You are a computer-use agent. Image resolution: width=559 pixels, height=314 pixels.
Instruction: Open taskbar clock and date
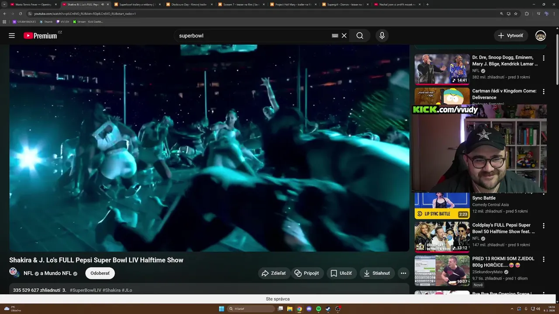(549, 309)
